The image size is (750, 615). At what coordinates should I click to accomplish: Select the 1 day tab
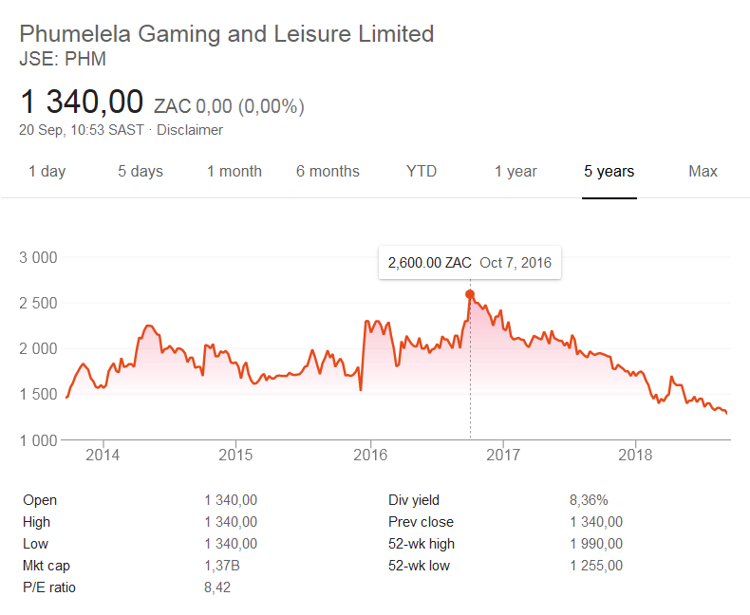tap(47, 172)
